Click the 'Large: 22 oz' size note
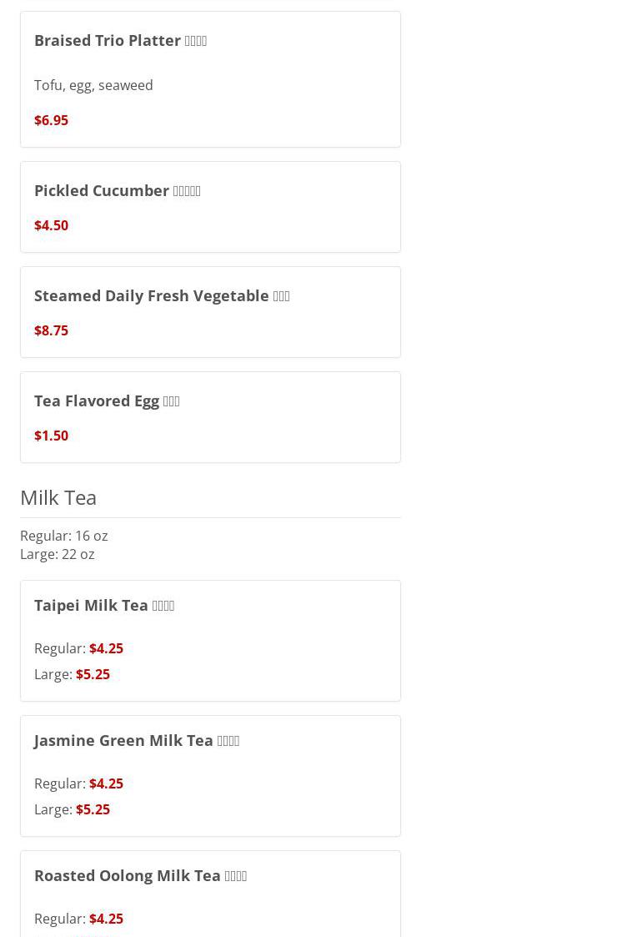The height and width of the screenshot is (937, 642). point(58,554)
